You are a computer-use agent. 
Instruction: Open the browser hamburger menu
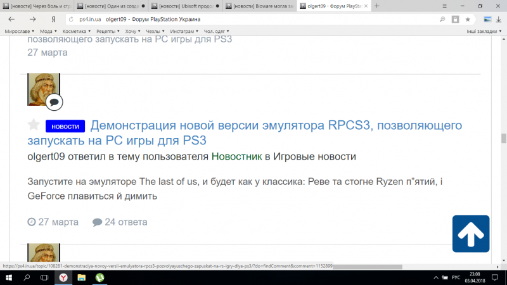pos(445,6)
